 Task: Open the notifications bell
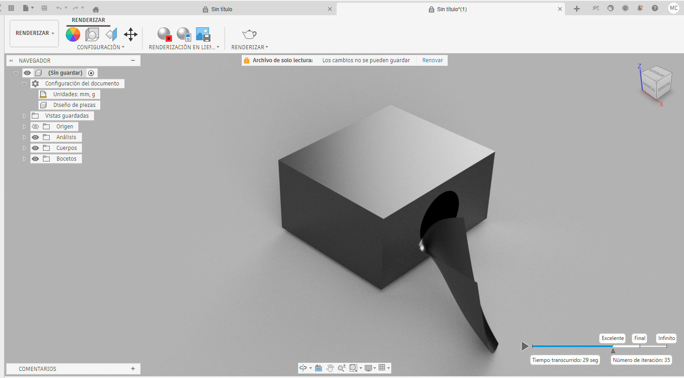pyautogui.click(x=640, y=8)
